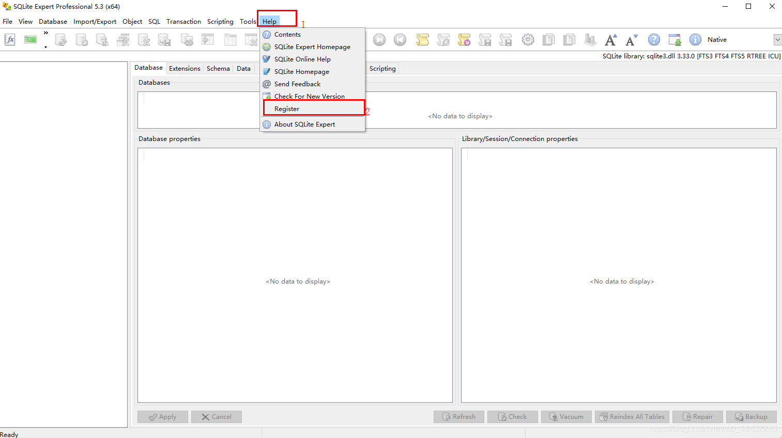Click the database with tools toolbar icon

[x=144, y=40]
